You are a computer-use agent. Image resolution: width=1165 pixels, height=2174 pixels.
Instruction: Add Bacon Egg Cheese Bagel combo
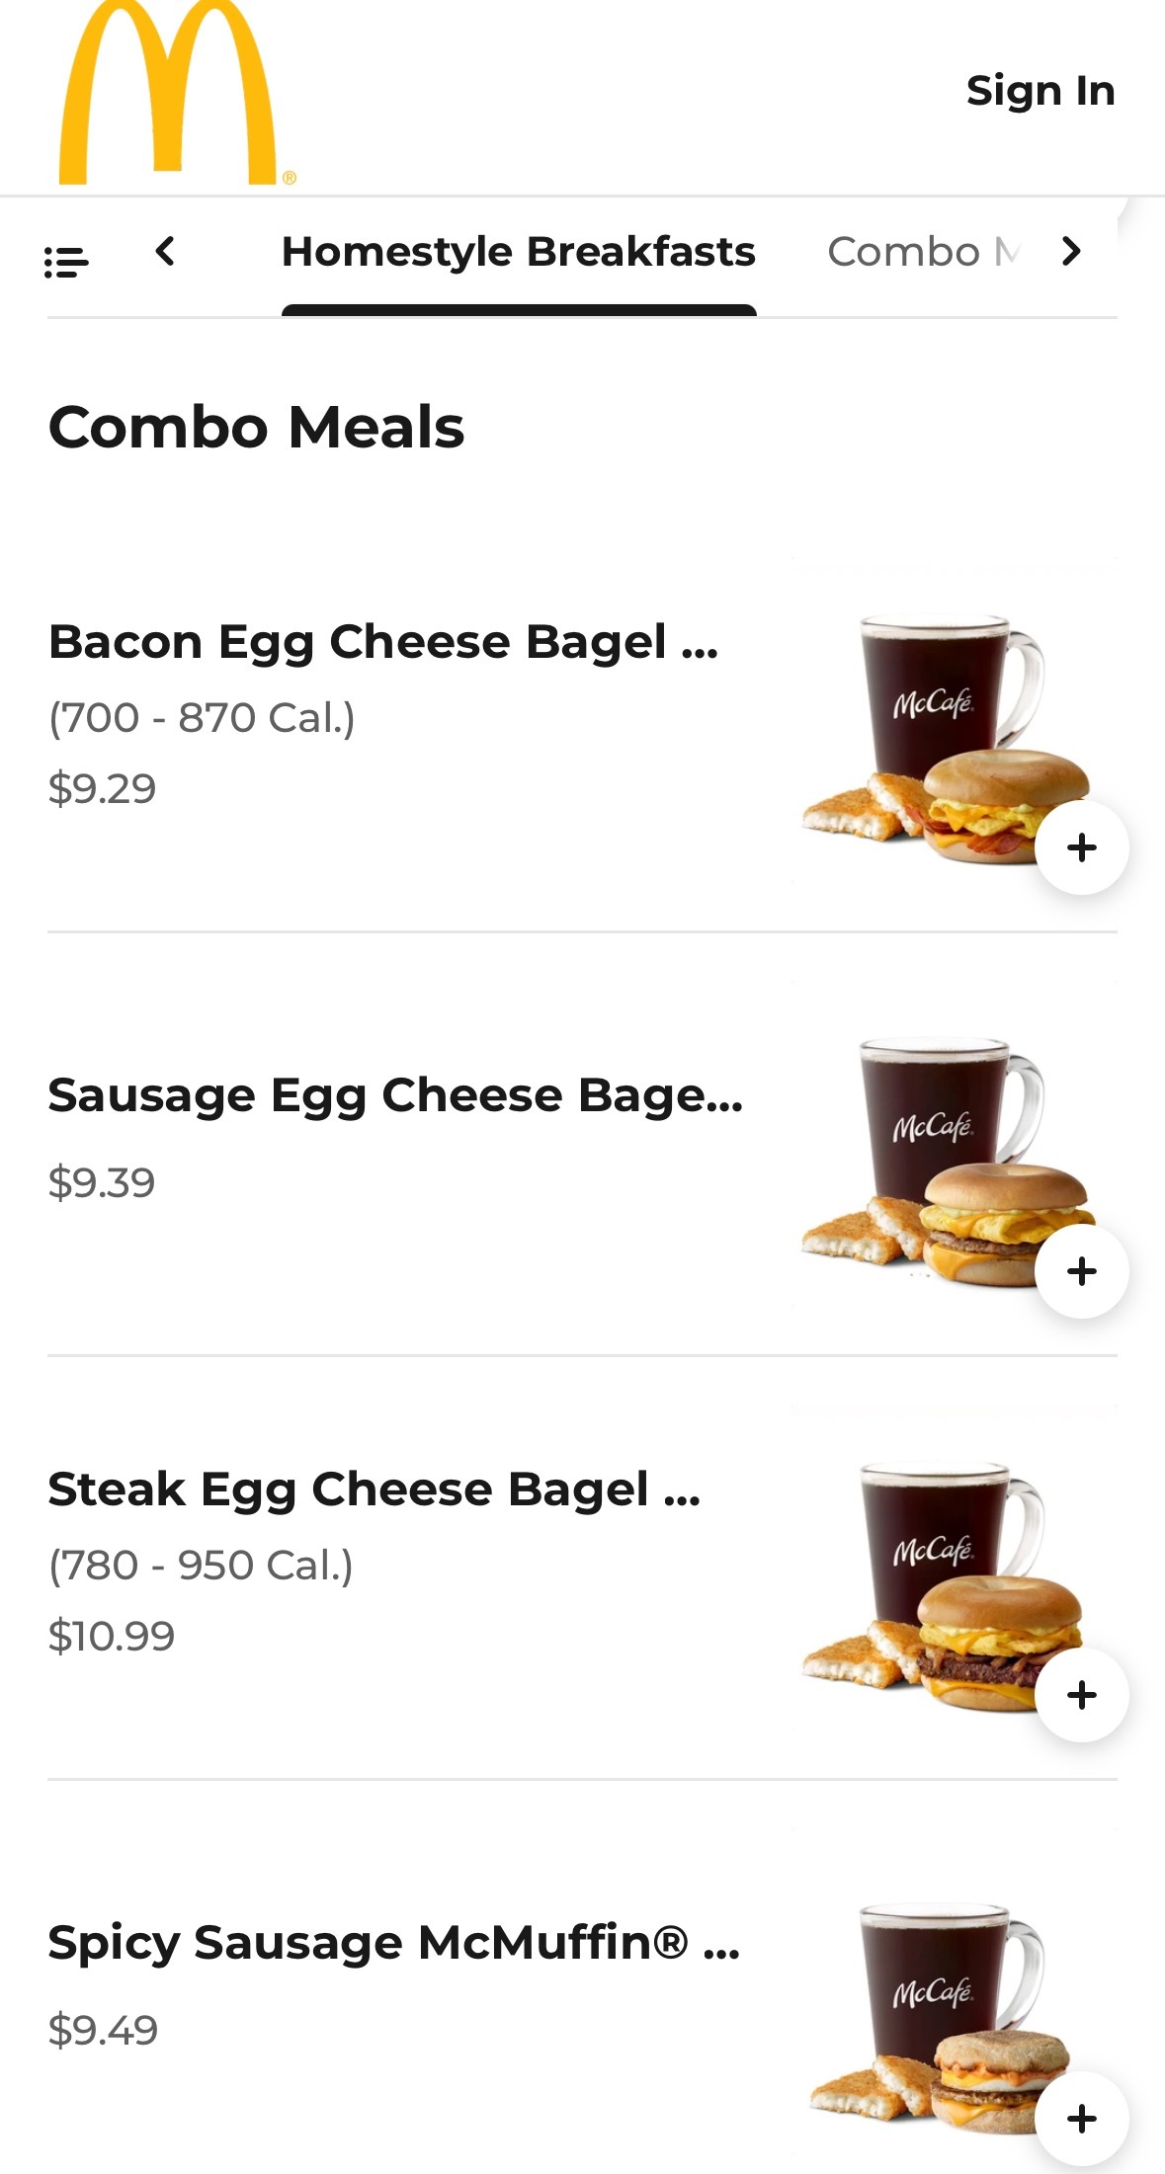1082,847
